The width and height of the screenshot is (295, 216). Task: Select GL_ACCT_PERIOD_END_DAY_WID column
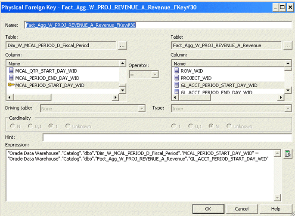tap(216, 92)
